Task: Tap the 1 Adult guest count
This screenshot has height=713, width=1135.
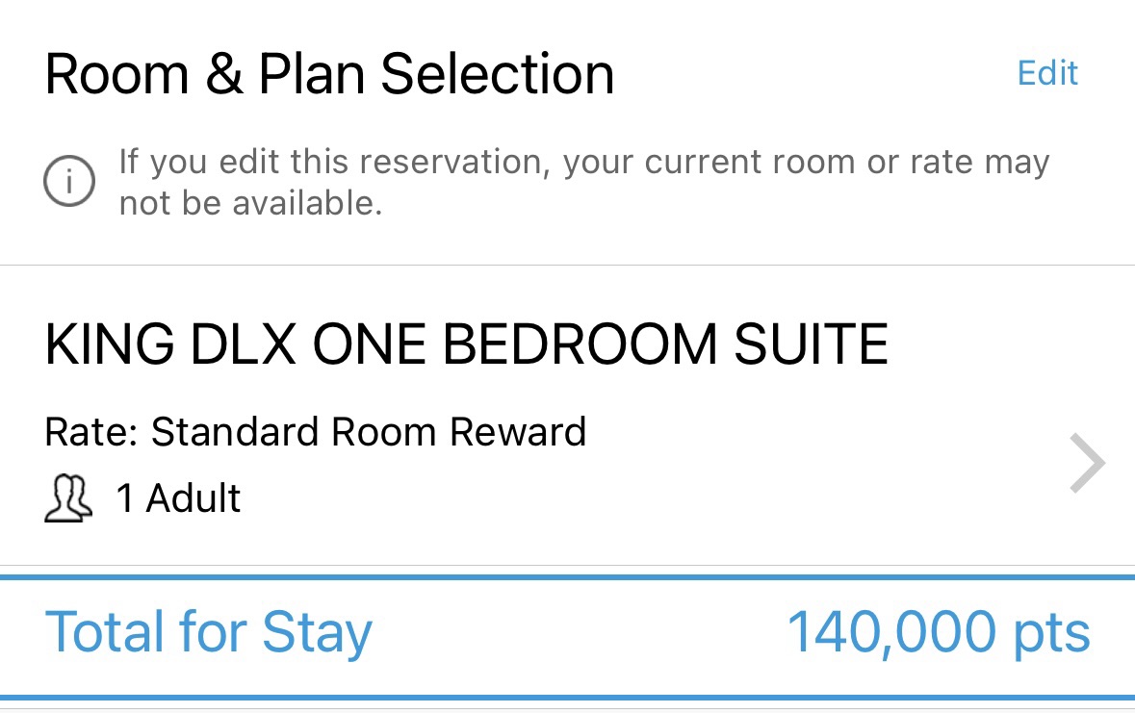Action: 178,499
